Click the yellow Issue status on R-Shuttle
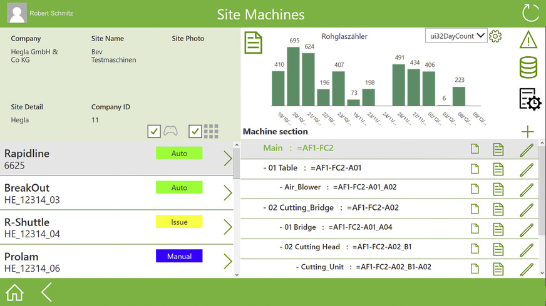The image size is (546, 306). (x=179, y=222)
